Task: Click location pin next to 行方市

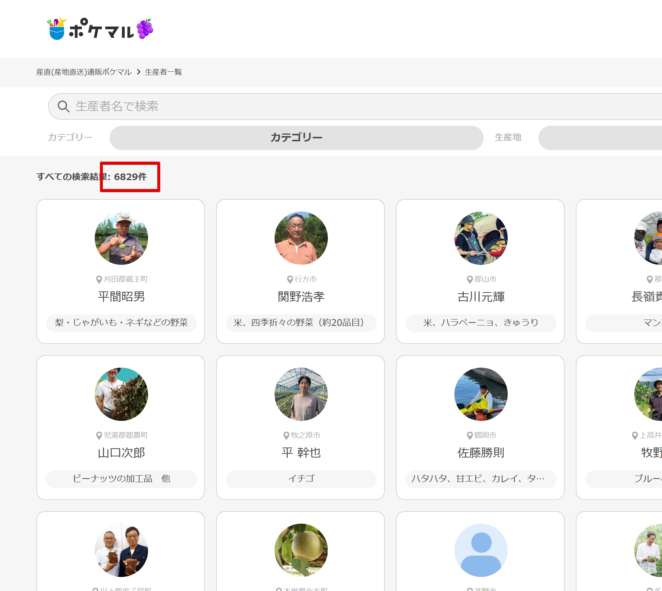Action: (x=290, y=280)
